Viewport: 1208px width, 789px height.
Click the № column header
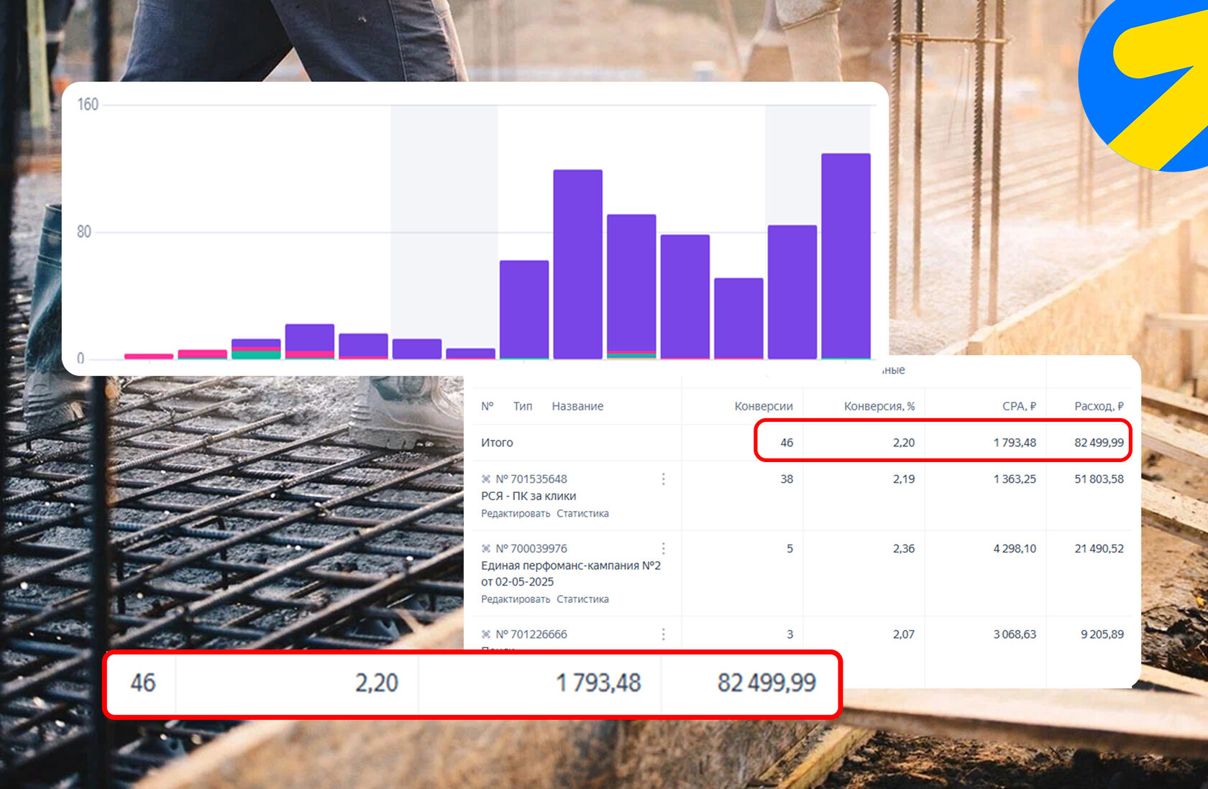point(488,406)
